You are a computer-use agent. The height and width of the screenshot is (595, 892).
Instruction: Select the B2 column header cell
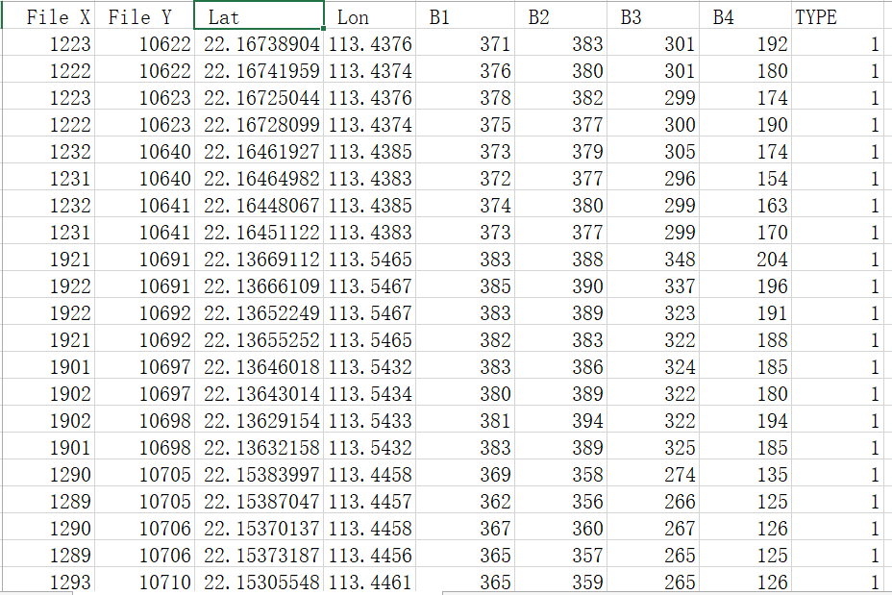tap(560, 16)
